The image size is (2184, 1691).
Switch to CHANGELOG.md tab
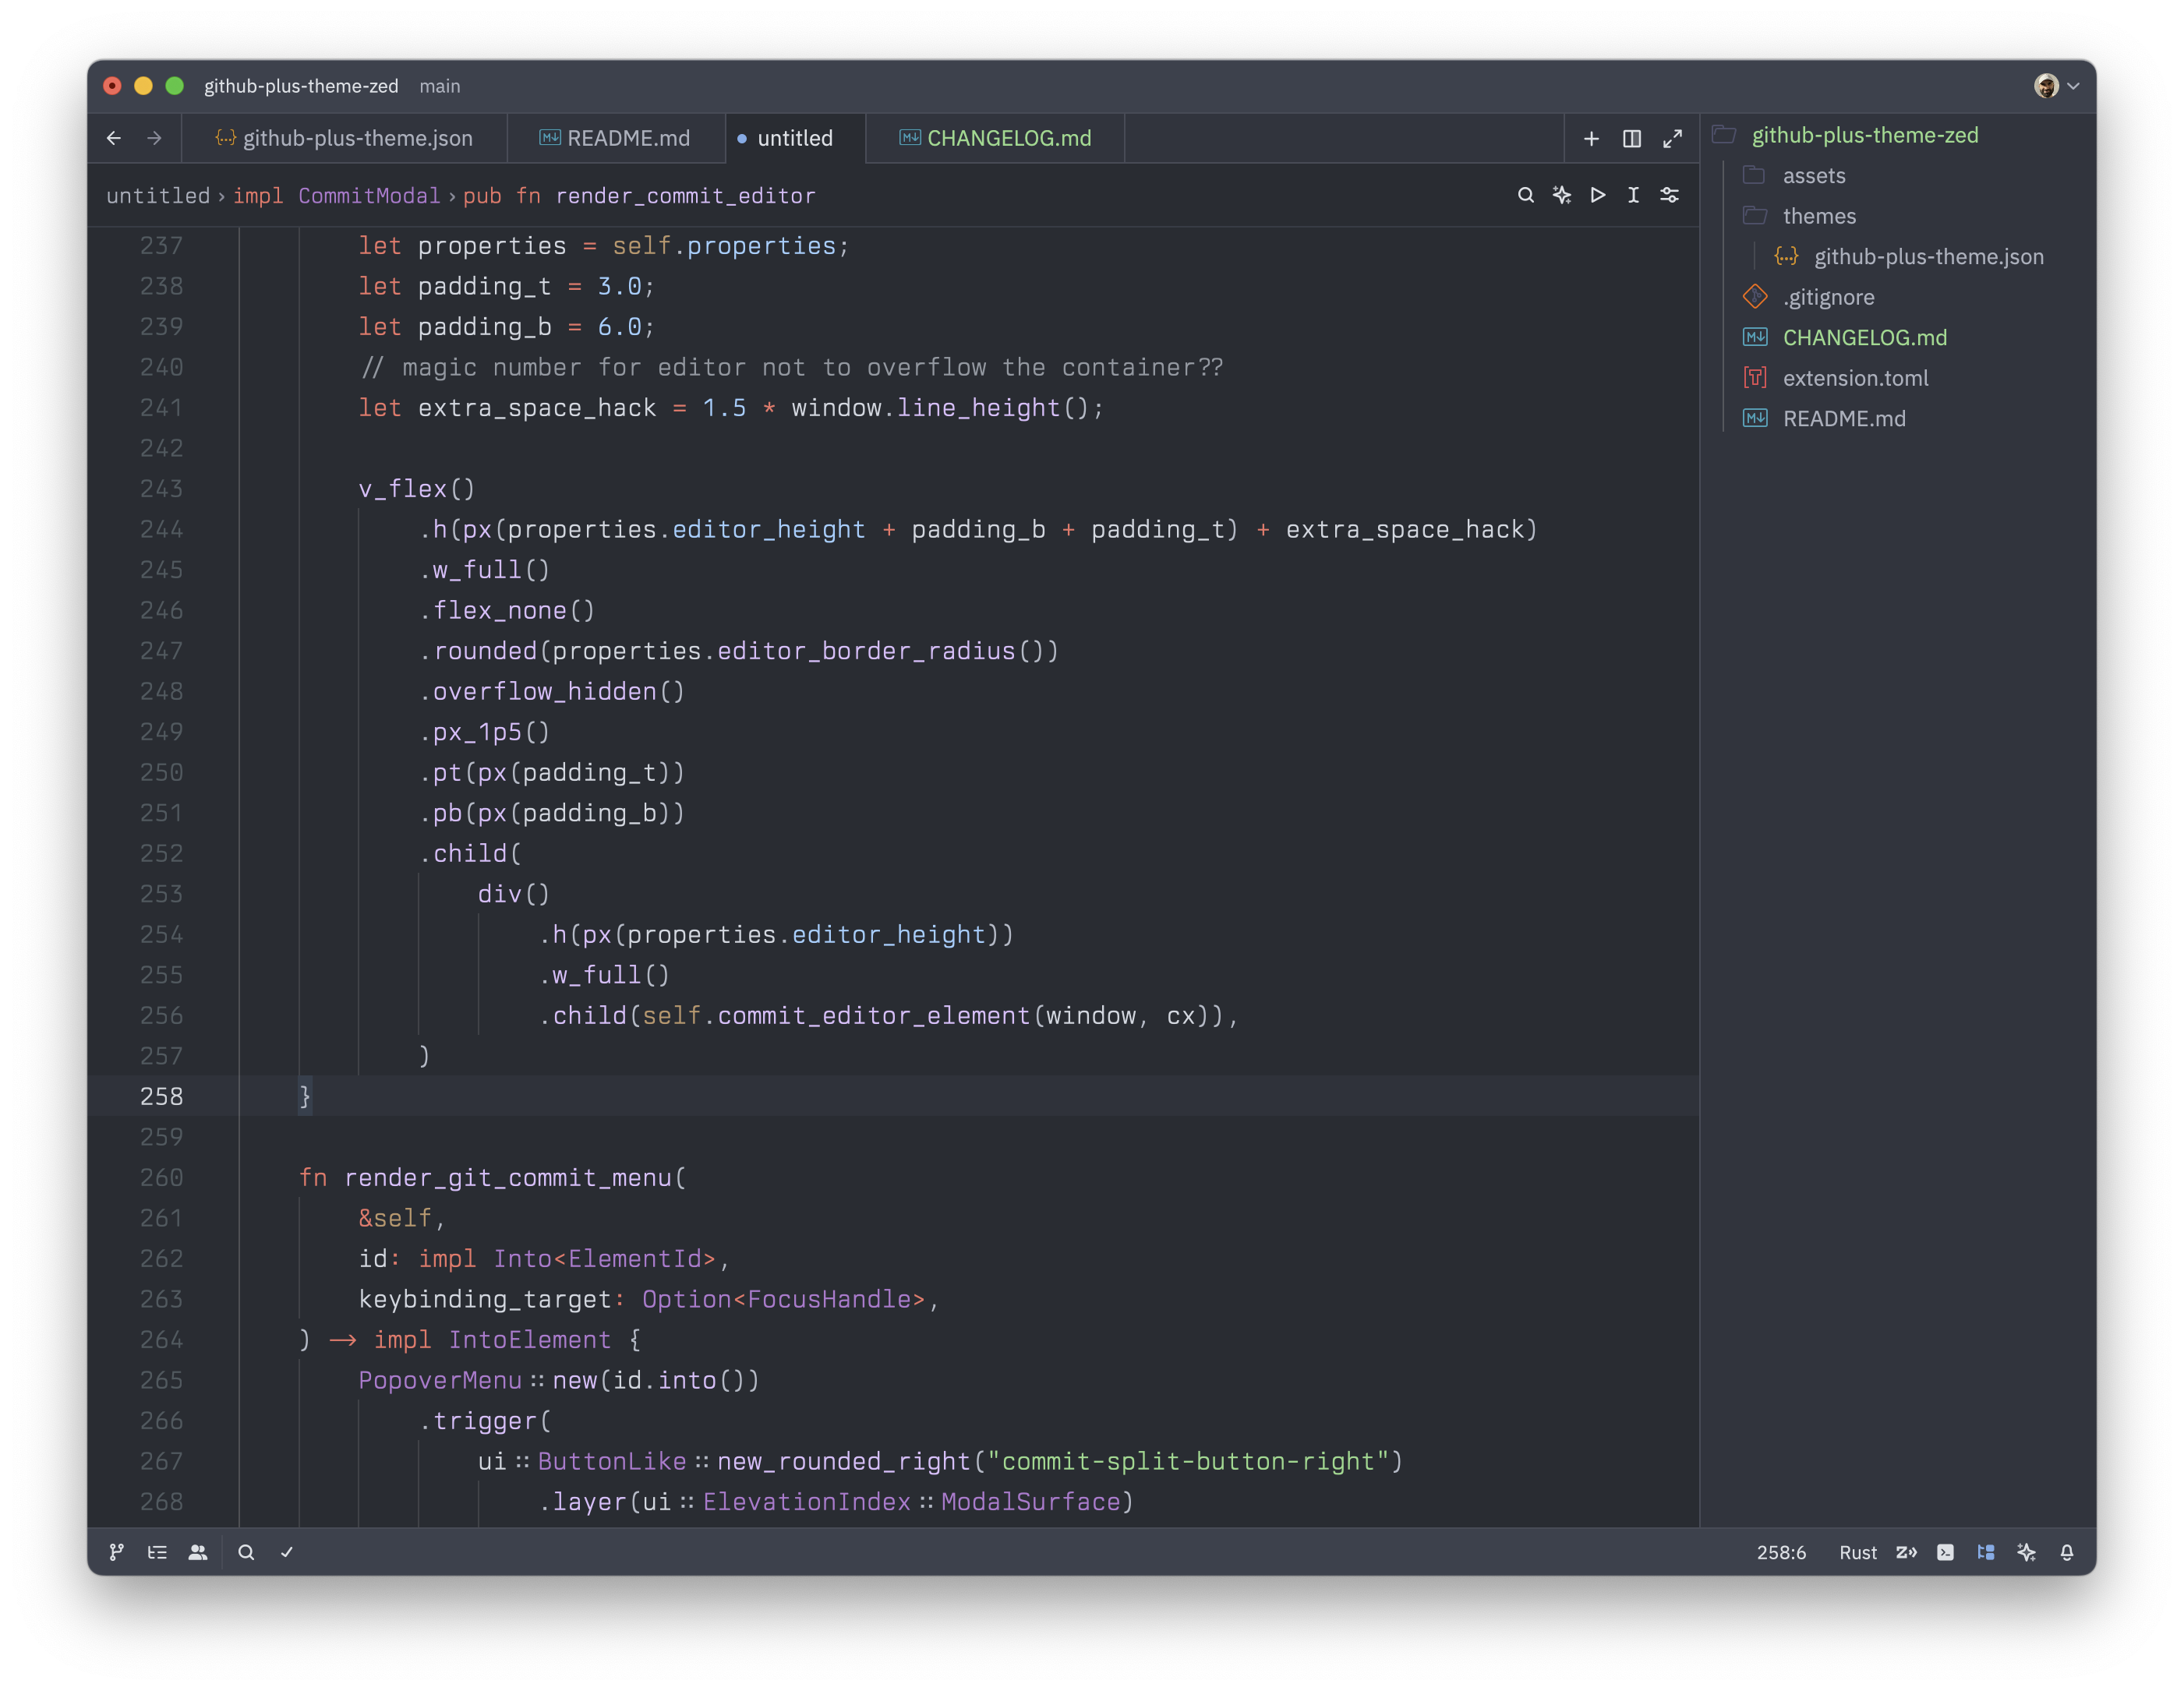coord(996,138)
